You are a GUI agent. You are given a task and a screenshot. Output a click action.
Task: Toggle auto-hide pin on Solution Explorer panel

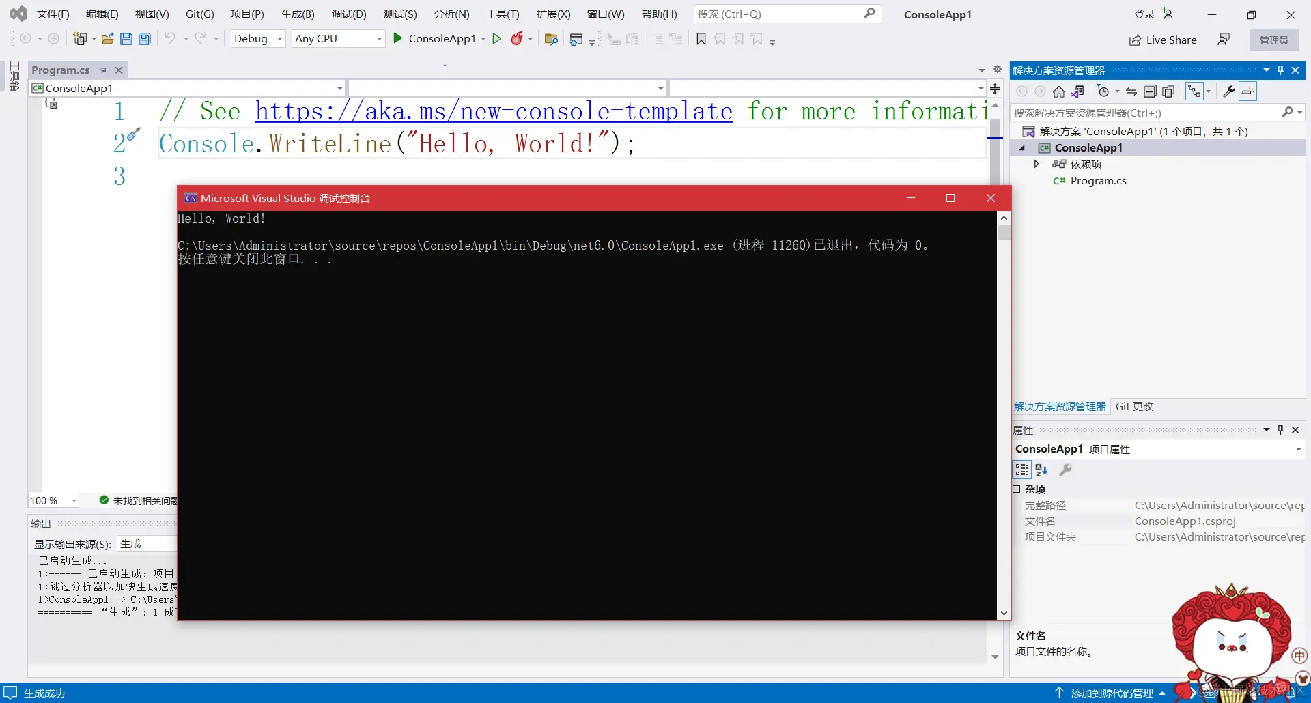click(1280, 70)
